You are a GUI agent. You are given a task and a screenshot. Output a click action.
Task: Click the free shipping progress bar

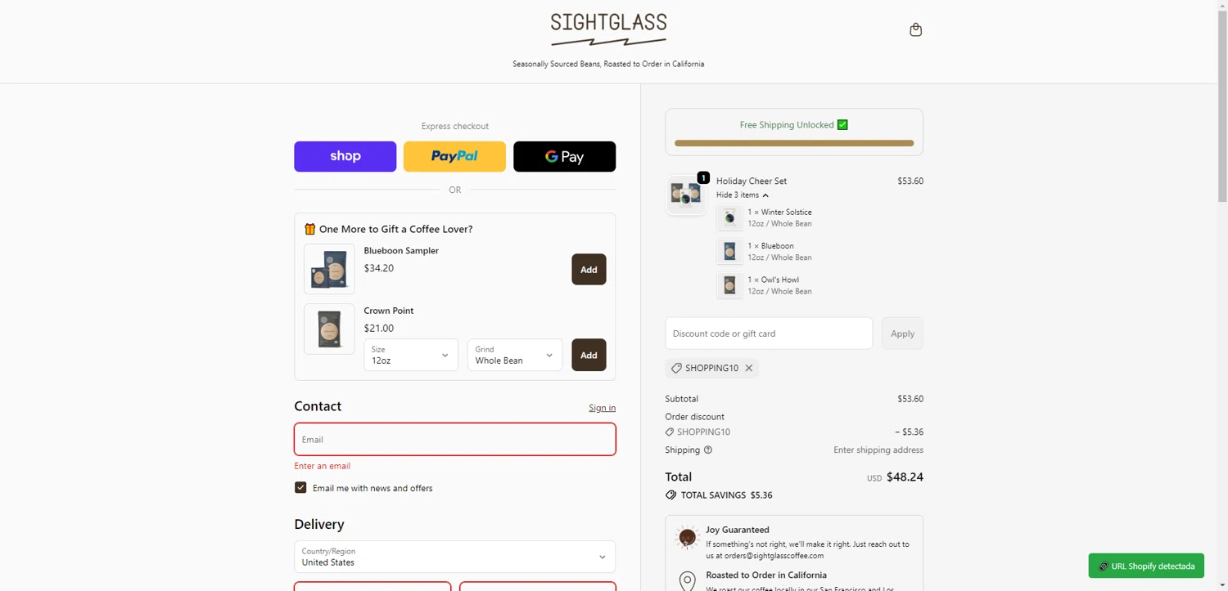click(794, 143)
